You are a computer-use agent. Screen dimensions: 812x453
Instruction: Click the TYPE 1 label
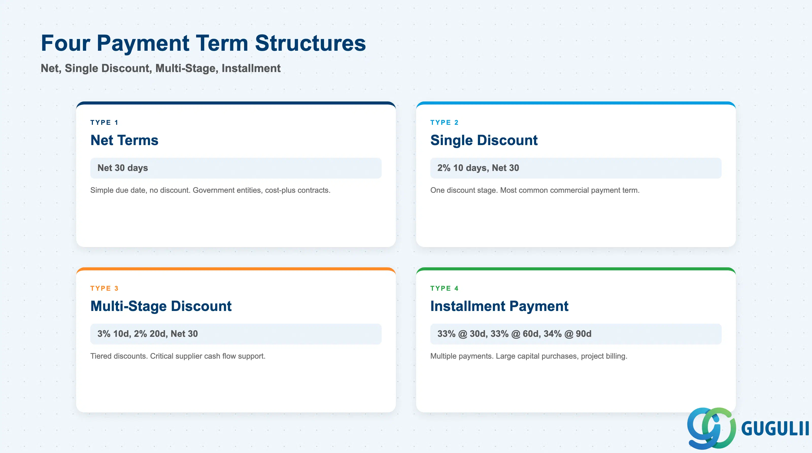tap(104, 123)
